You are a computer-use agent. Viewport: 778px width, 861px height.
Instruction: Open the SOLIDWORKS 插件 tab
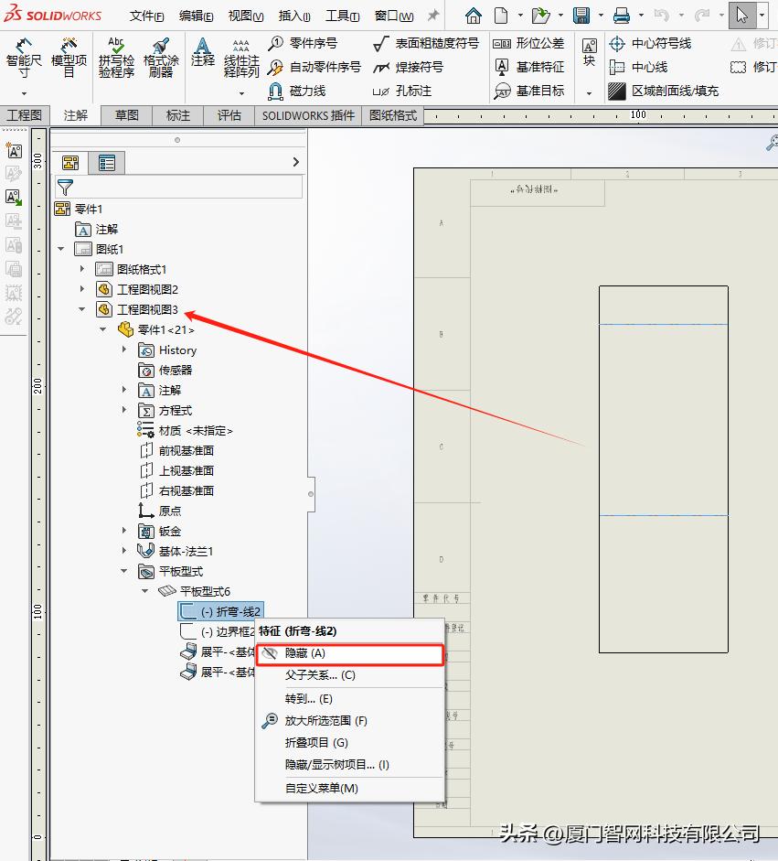(x=308, y=115)
